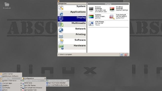Click the Network category label
The image size is (162, 91).
[81, 29]
